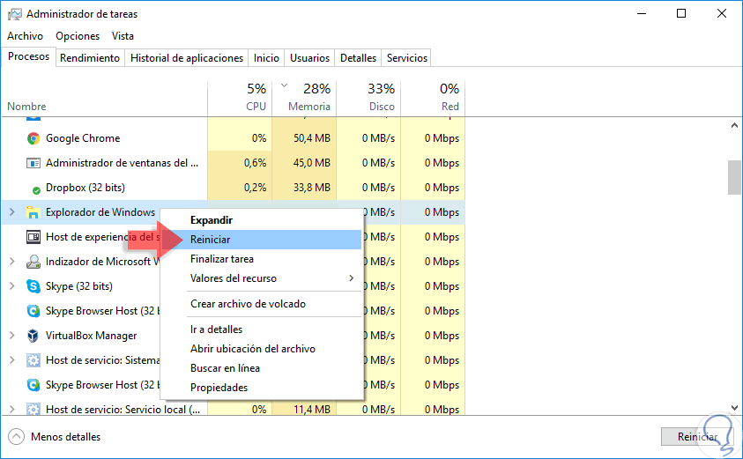The image size is (743, 459).
Task: Click the Host de servicio: Sistema gear icon
Action: pos(33,360)
